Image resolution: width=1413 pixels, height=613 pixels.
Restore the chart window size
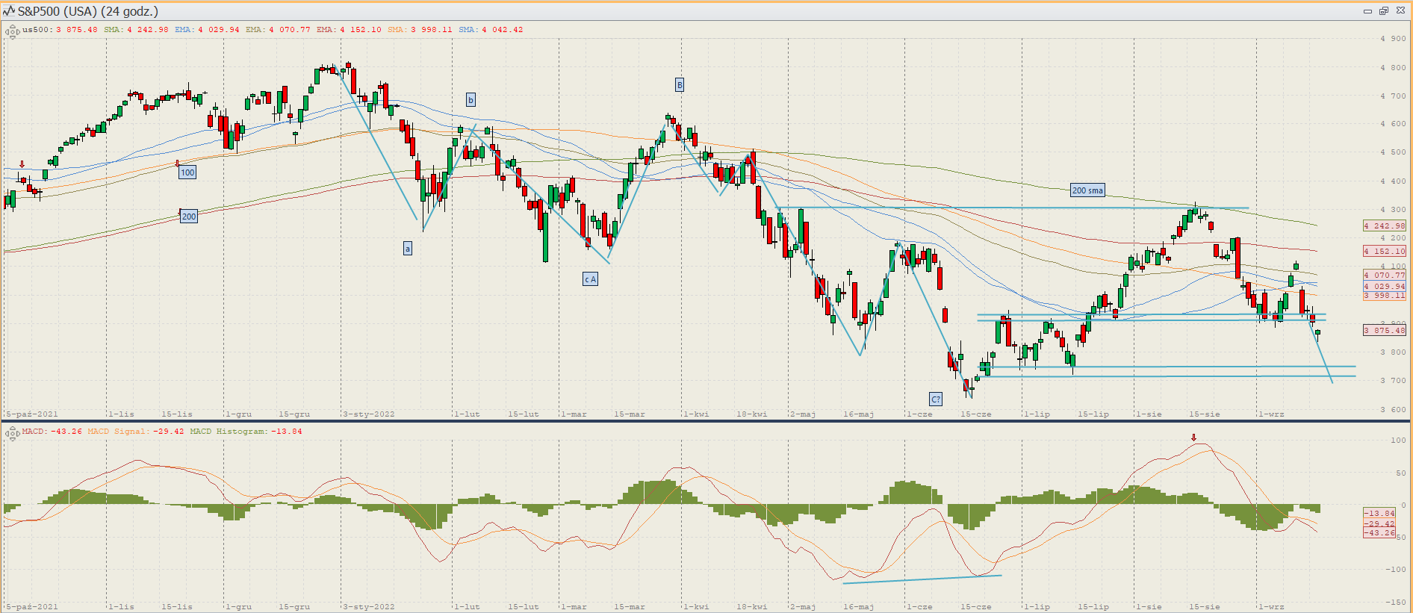point(1383,11)
